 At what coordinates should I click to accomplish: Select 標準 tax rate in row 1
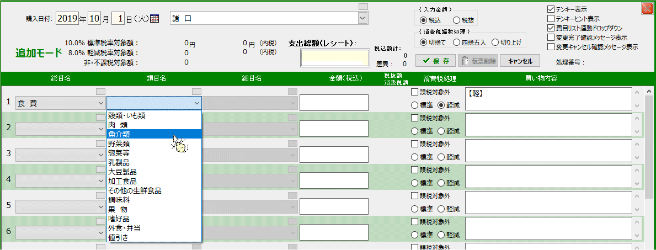click(x=414, y=105)
